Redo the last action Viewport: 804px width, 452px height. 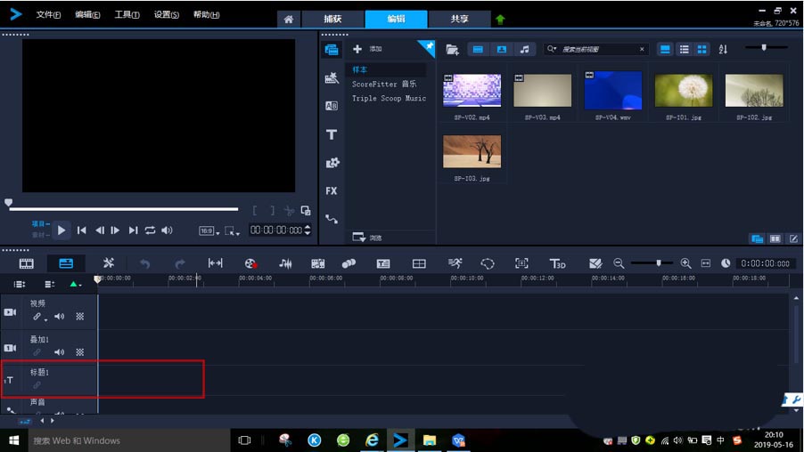click(179, 263)
